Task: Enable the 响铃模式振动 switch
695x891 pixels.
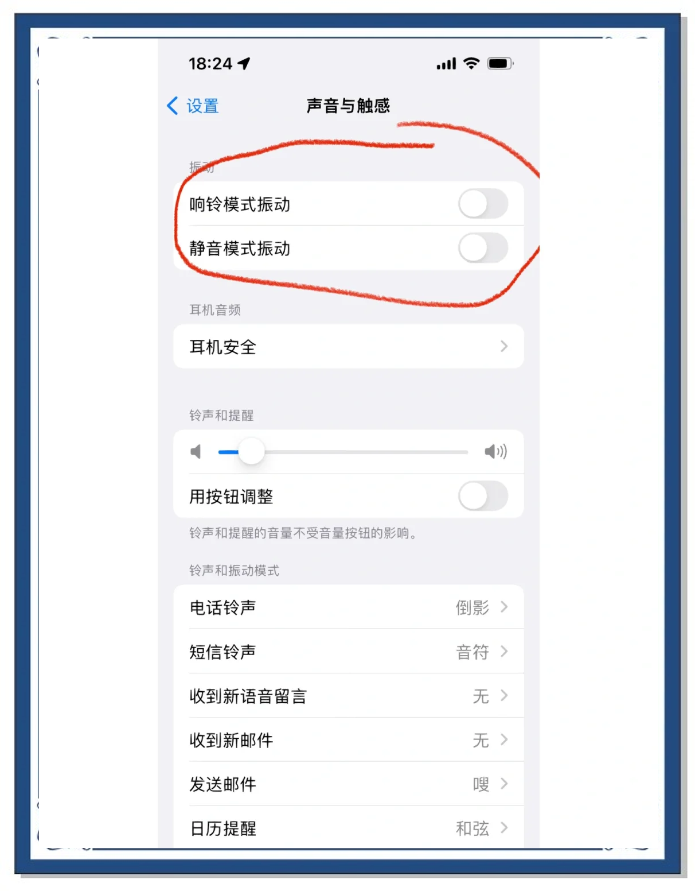Action: click(483, 204)
